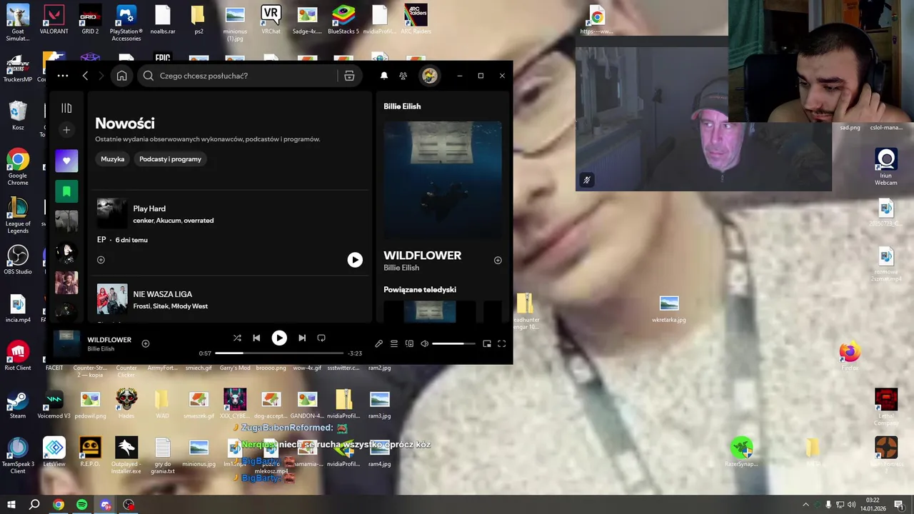The width and height of the screenshot is (914, 514).
Task: Open taskbar search magnifier
Action: pyautogui.click(x=34, y=505)
